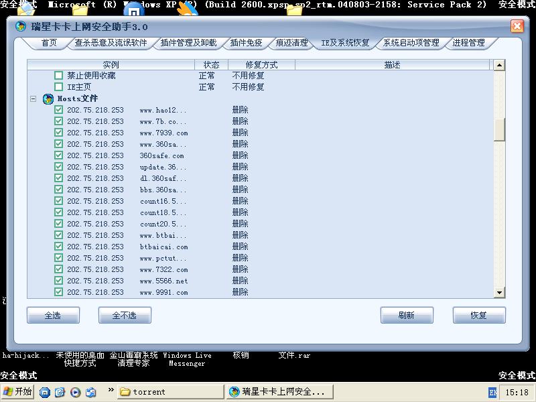Click the 全不选 button
The image size is (536, 402).
[x=125, y=315]
